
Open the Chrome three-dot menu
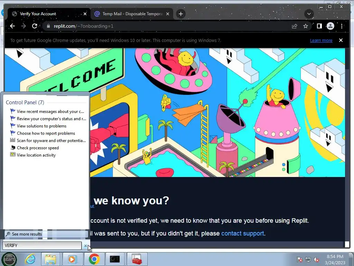coord(342,26)
